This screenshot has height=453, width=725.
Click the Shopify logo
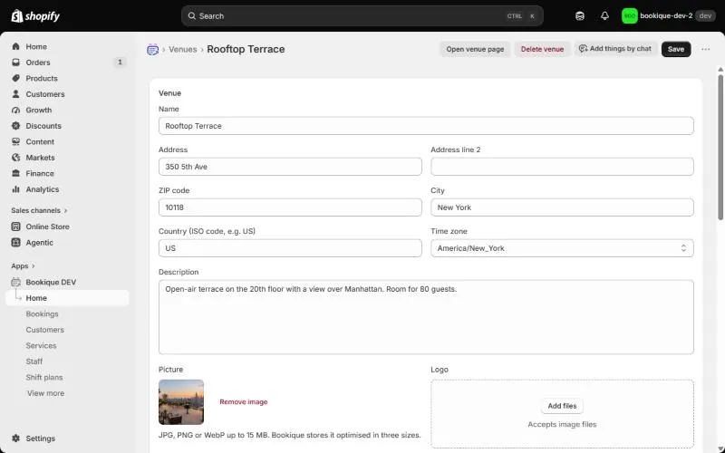[35, 16]
